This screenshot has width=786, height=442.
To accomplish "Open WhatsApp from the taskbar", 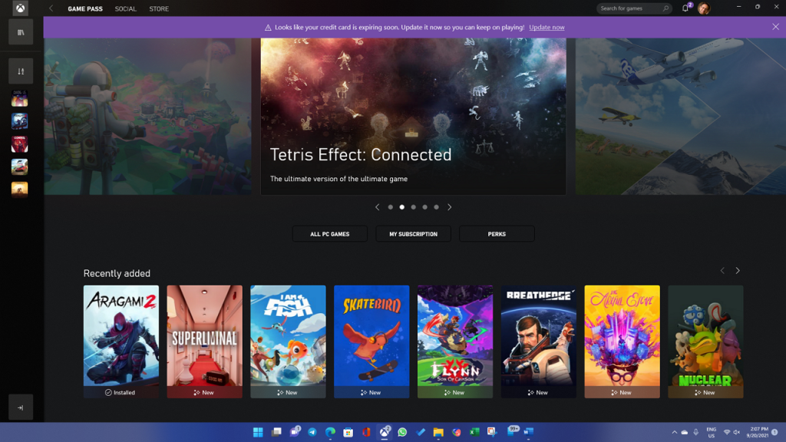I will coord(402,431).
